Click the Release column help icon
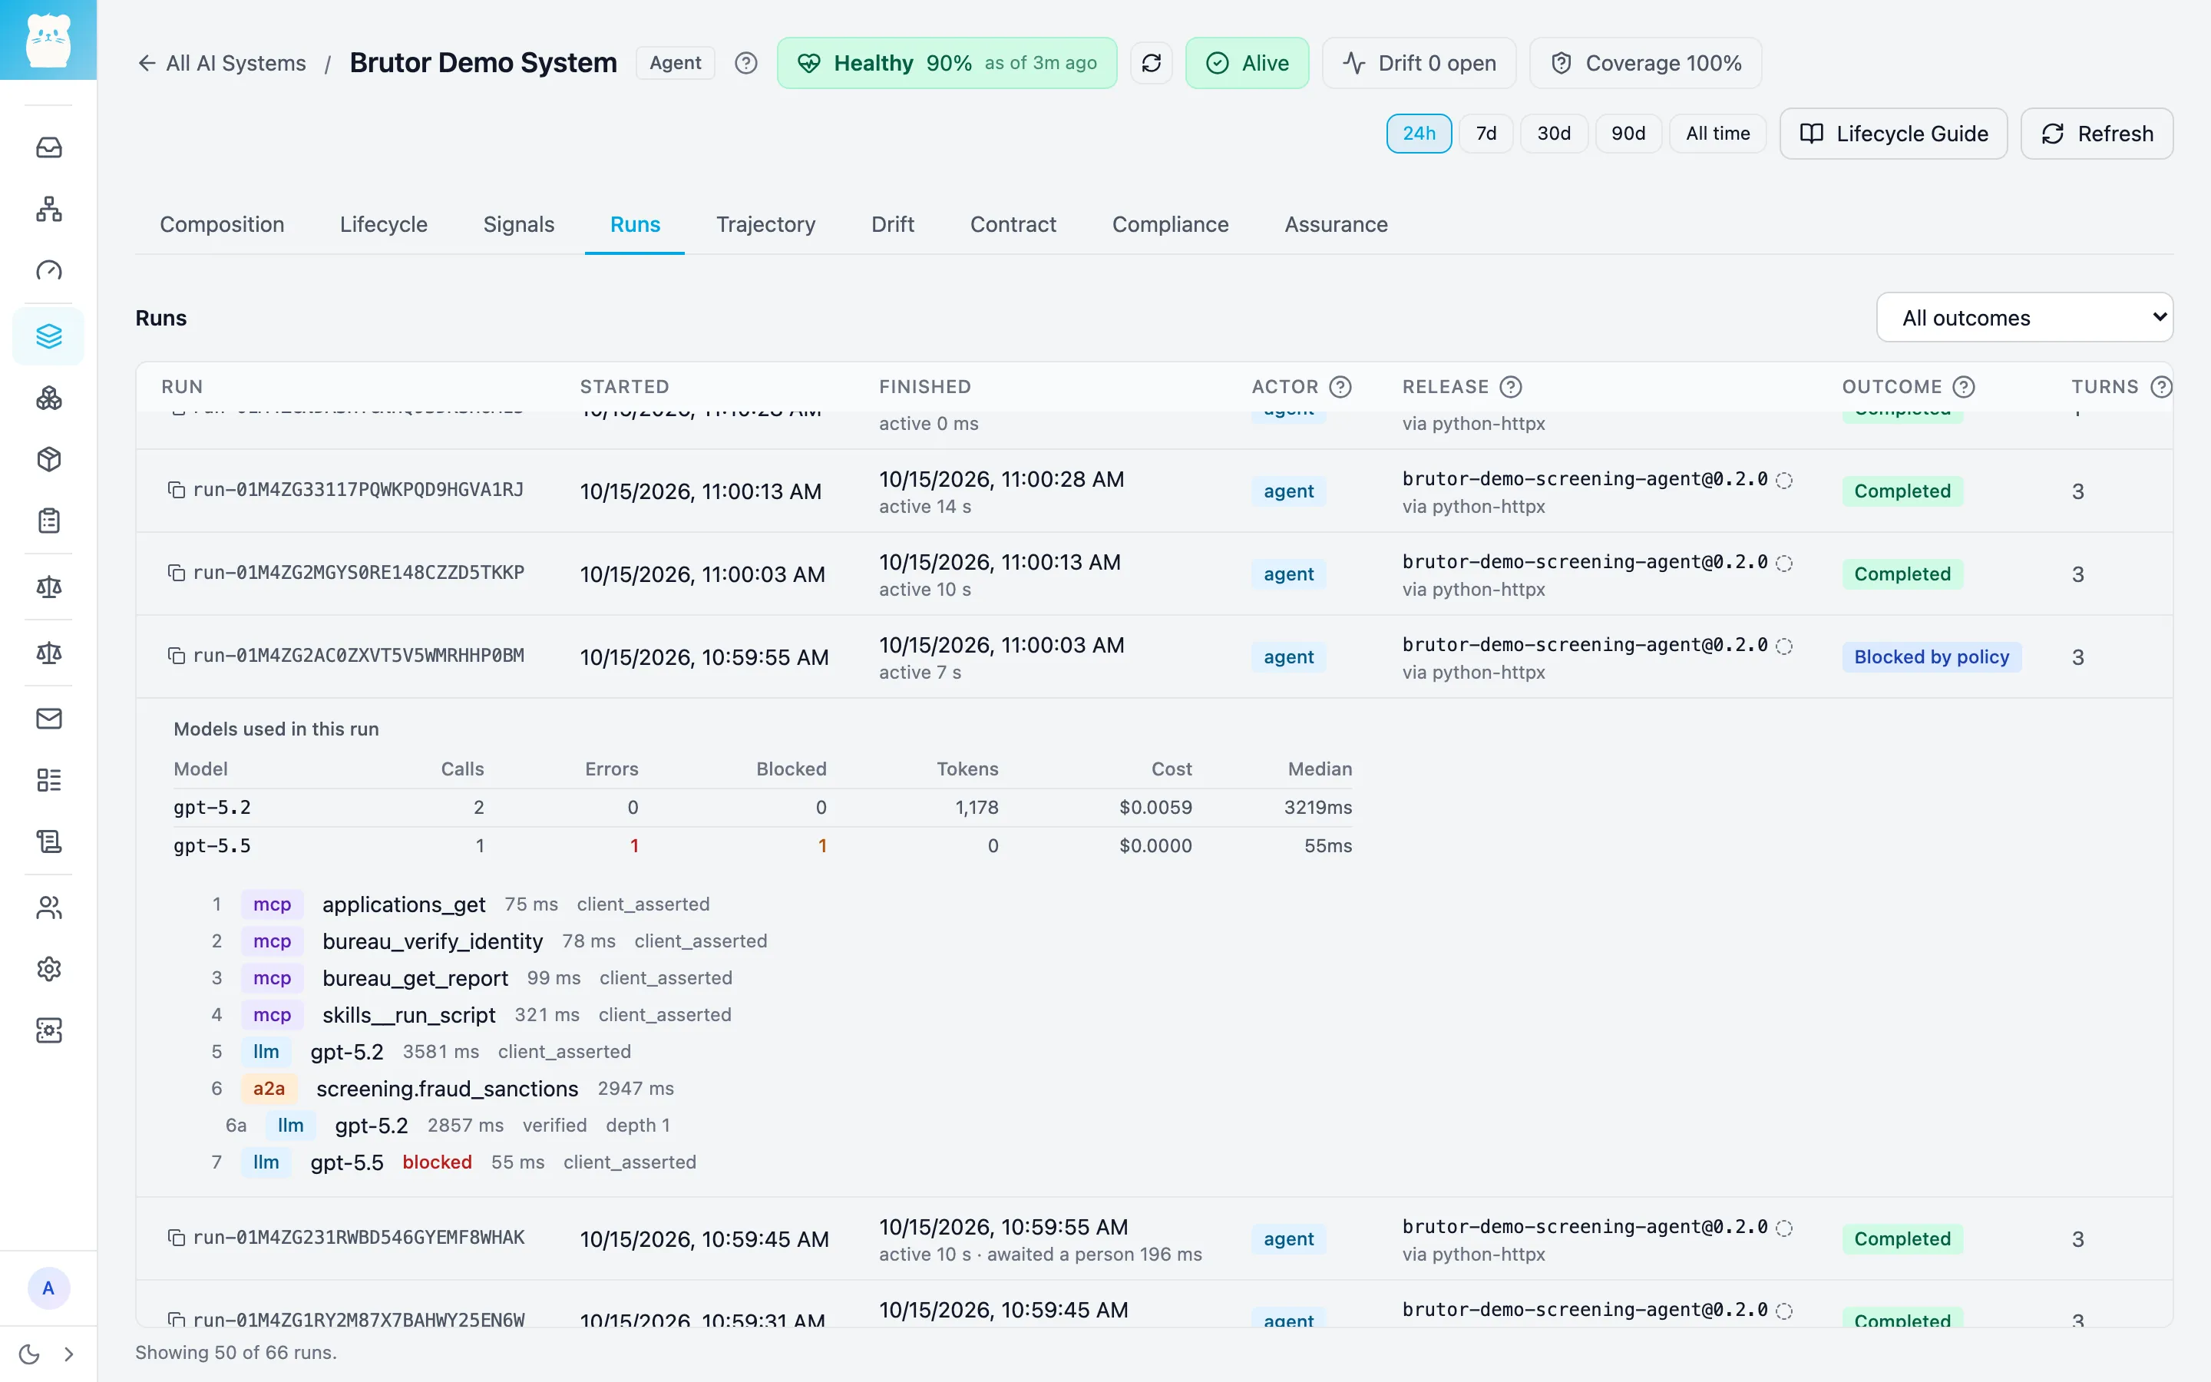 coord(1511,387)
